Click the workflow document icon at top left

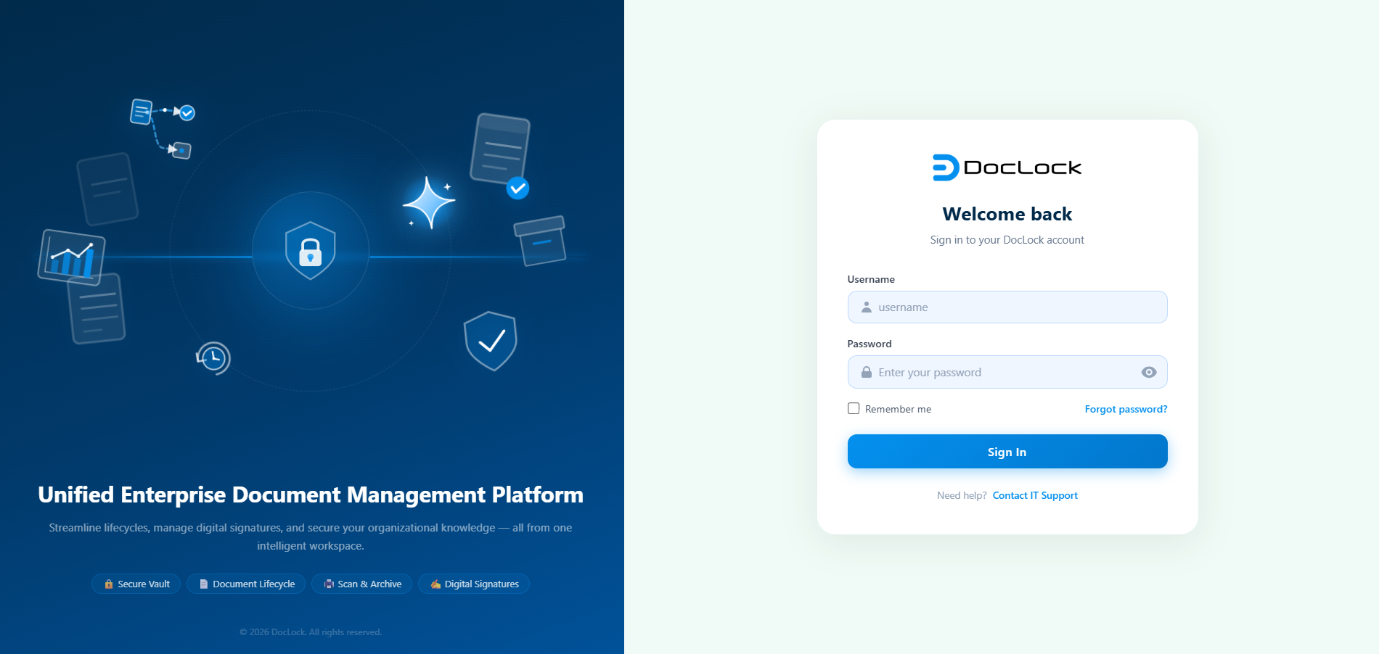(142, 112)
